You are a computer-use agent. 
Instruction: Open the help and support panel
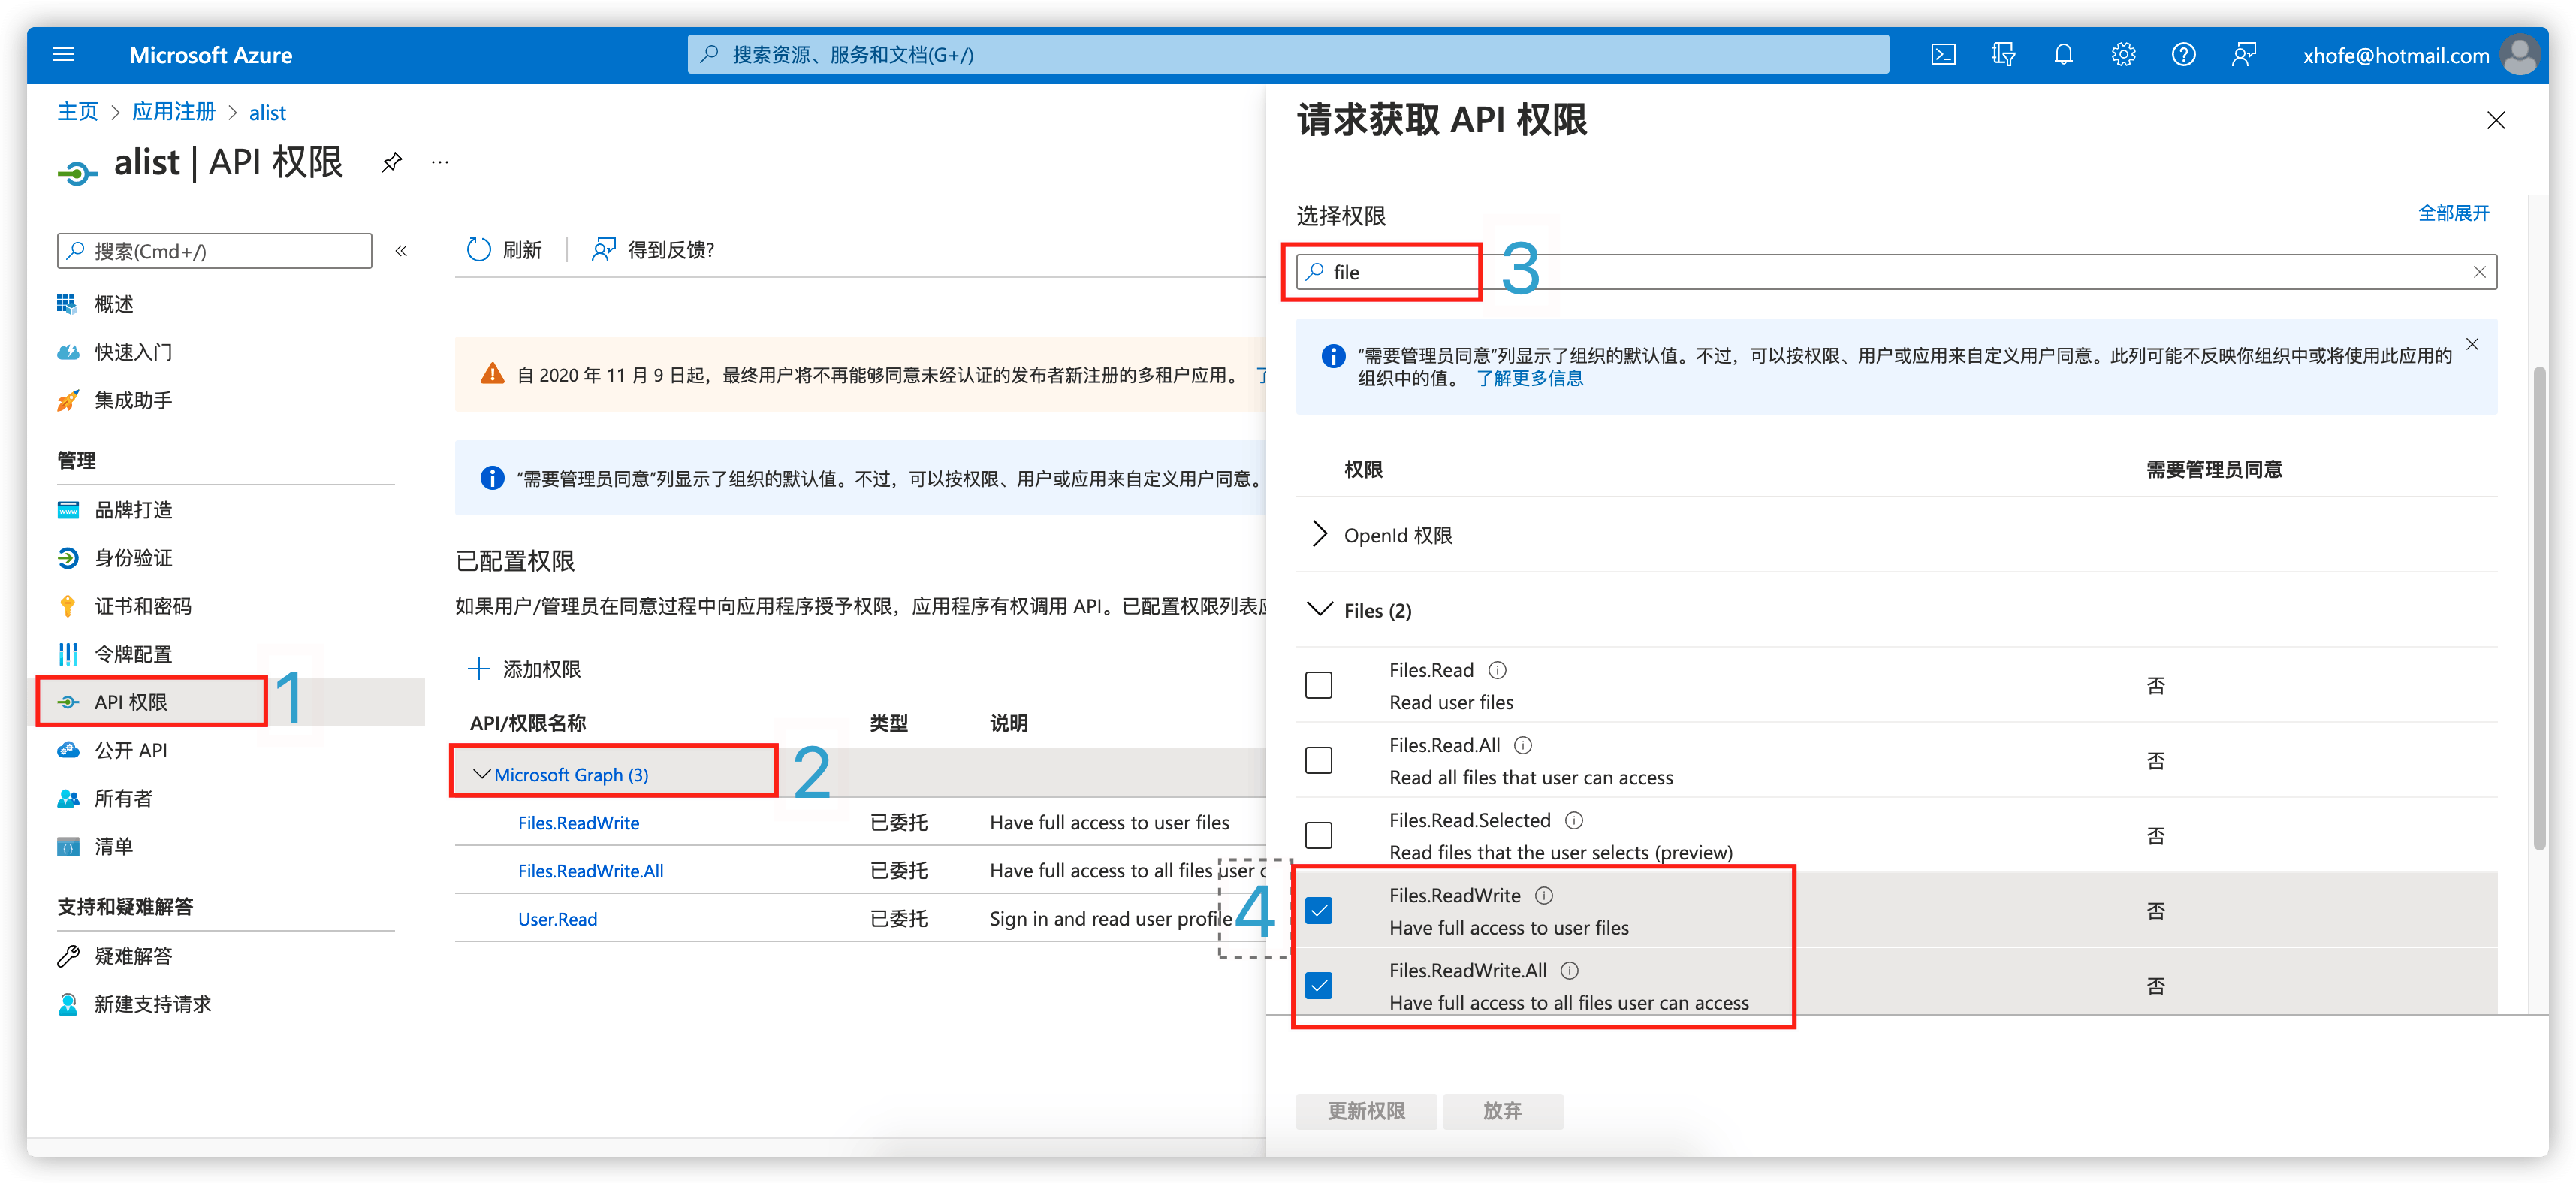click(2183, 55)
